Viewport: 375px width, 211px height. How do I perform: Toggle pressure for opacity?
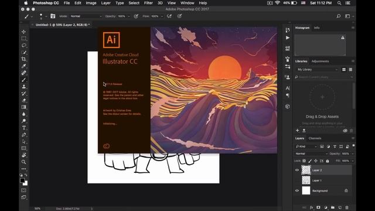click(136, 16)
